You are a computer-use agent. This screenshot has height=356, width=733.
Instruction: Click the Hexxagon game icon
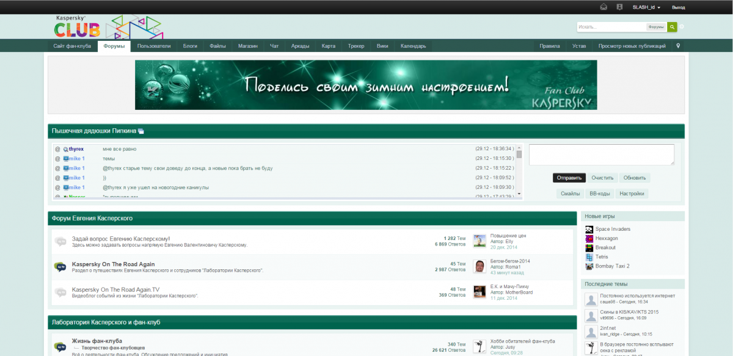pyautogui.click(x=589, y=238)
